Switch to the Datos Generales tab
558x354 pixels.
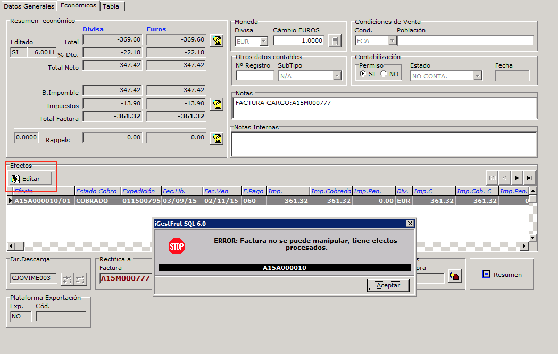tap(29, 6)
